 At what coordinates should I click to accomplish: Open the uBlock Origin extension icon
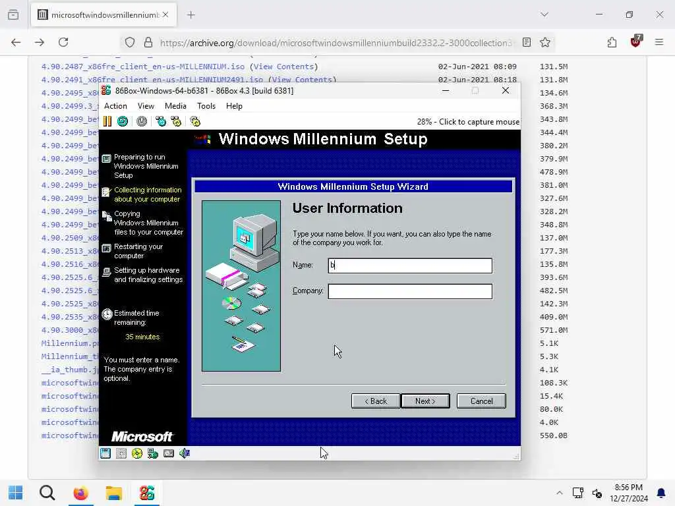(636, 42)
